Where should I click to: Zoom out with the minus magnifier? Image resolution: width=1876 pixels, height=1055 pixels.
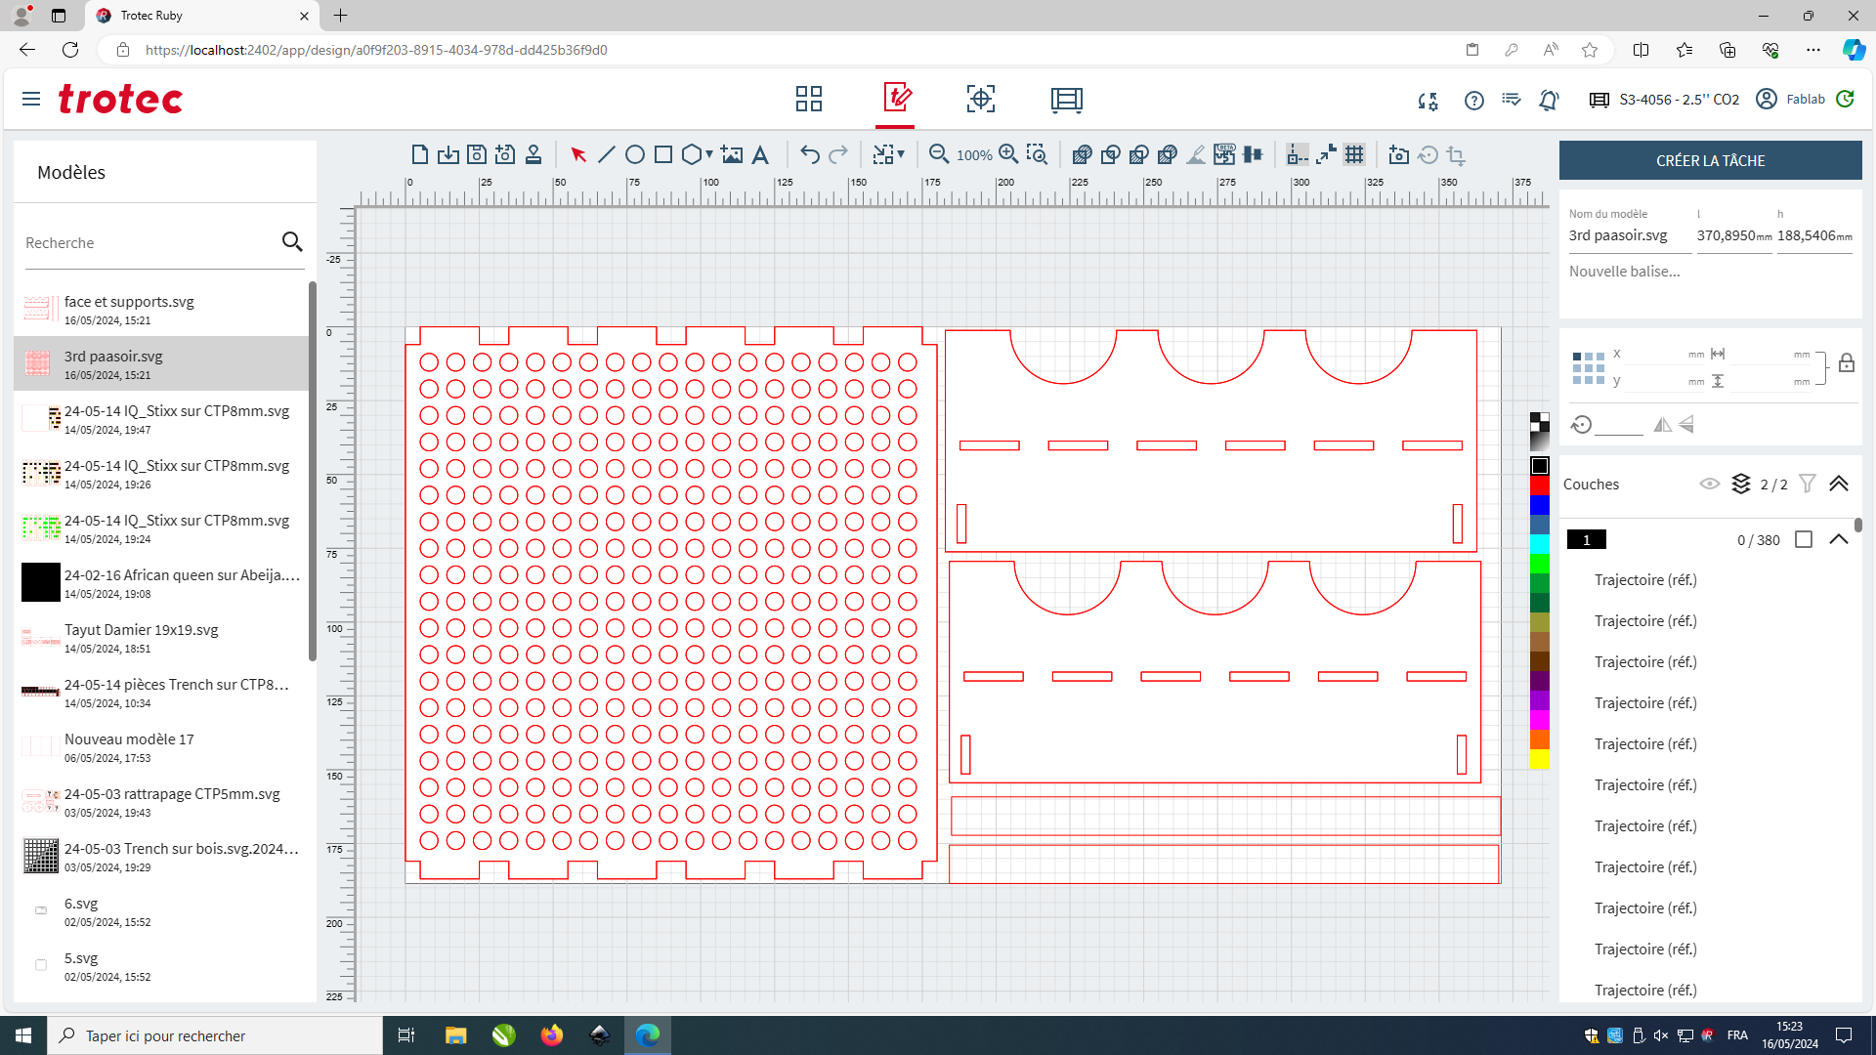click(x=939, y=154)
